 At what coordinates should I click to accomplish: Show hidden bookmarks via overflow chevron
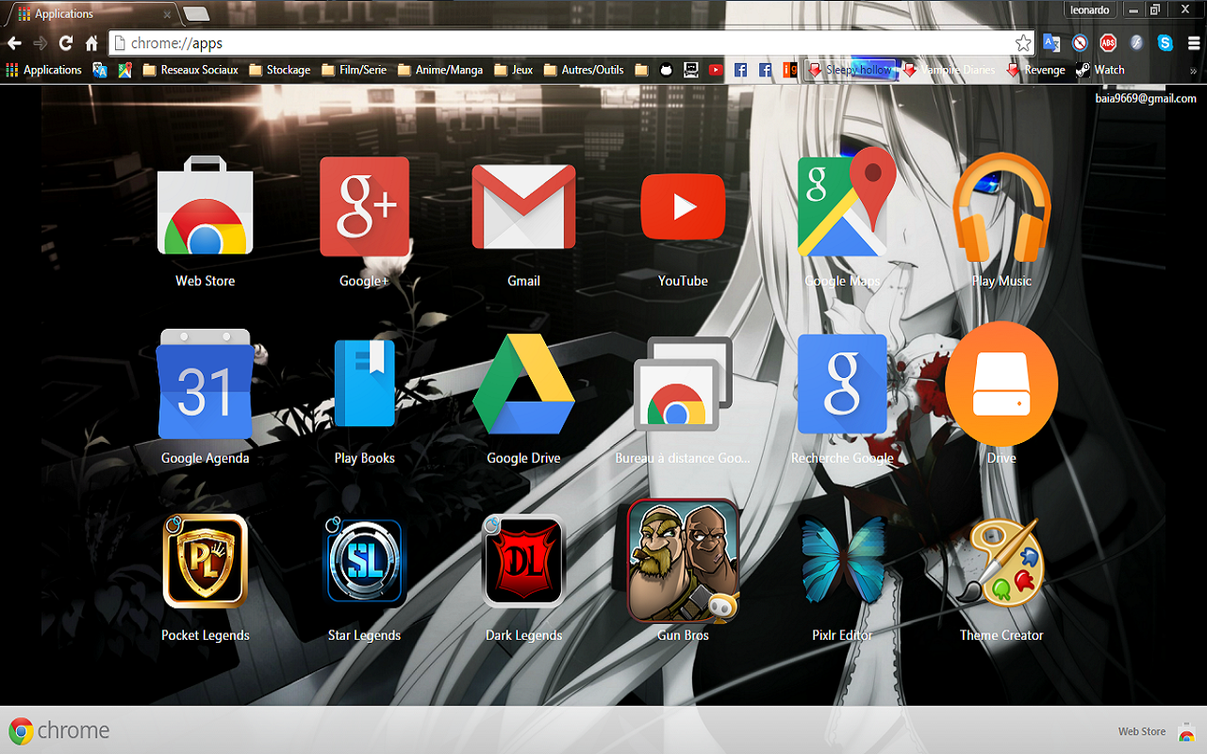[x=1193, y=70]
